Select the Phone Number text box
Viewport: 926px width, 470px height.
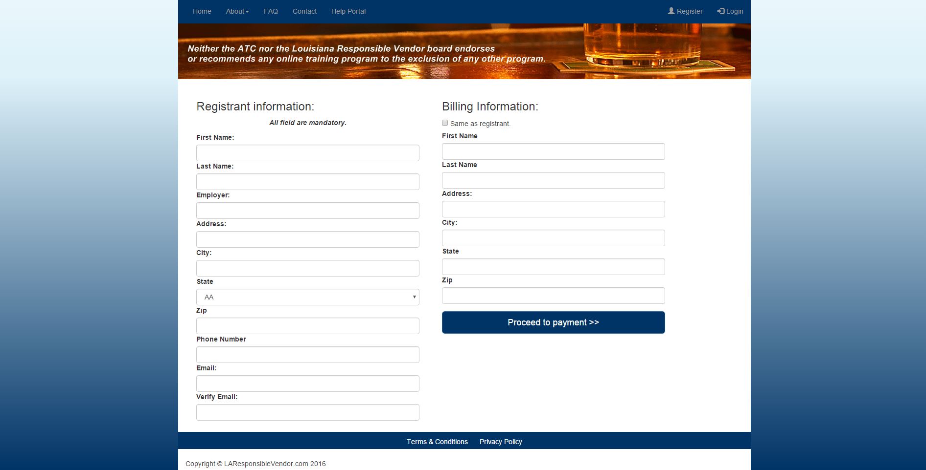[307, 355]
